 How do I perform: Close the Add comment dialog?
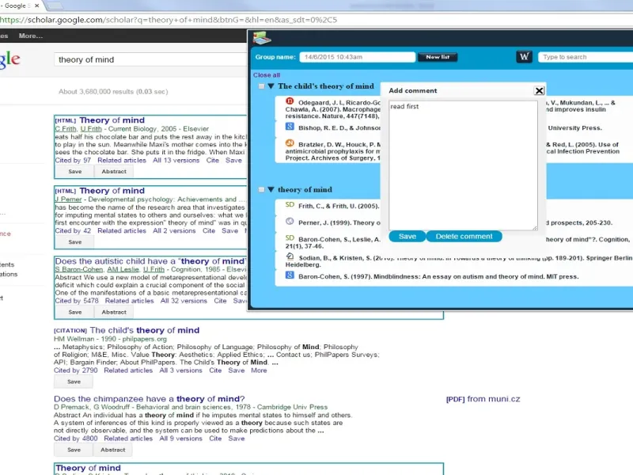pos(539,90)
